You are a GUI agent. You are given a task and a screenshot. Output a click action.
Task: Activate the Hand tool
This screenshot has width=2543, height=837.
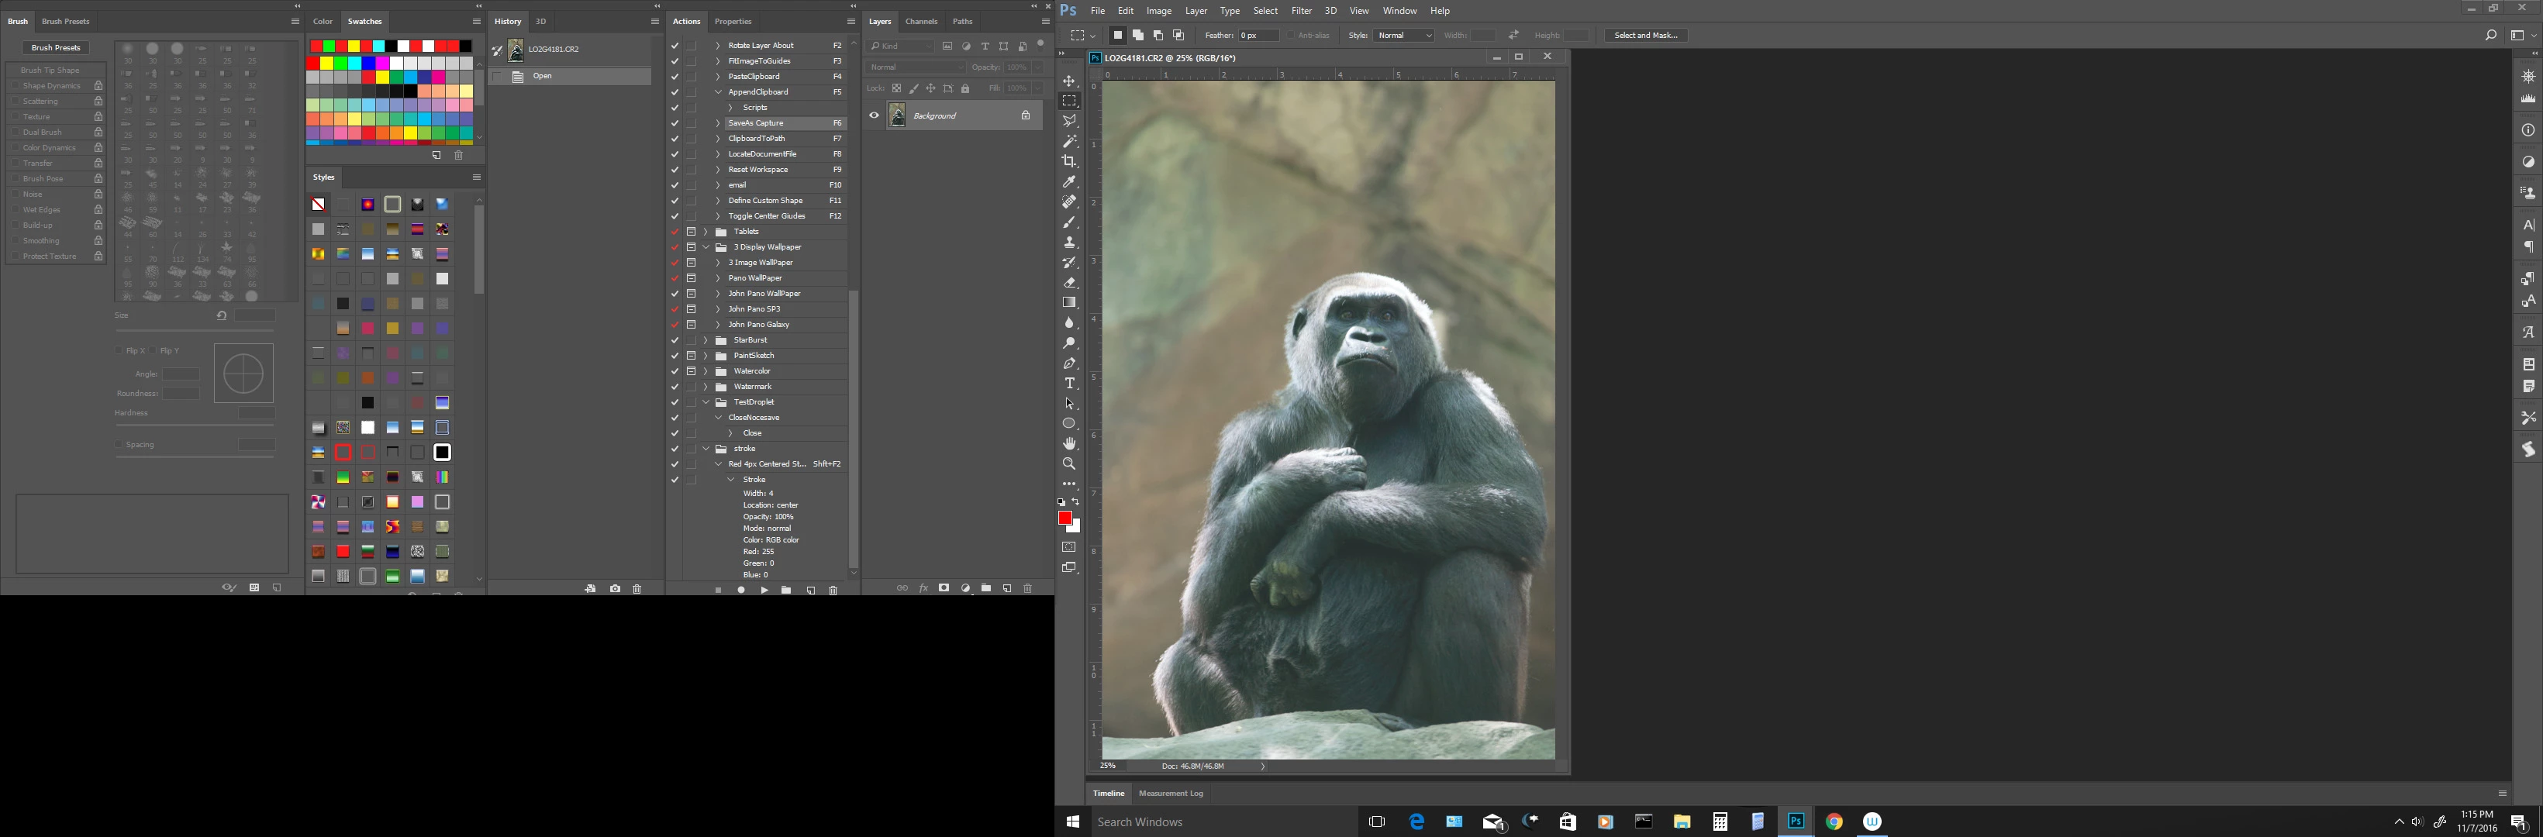coord(1069,444)
